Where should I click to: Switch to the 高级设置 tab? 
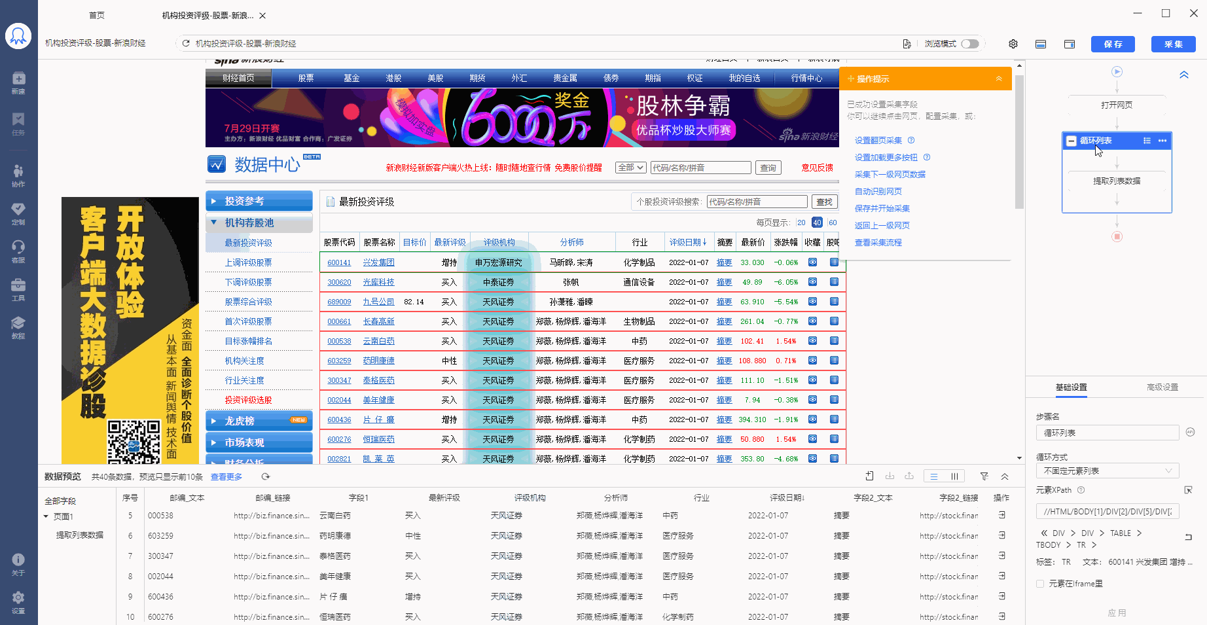pyautogui.click(x=1162, y=387)
